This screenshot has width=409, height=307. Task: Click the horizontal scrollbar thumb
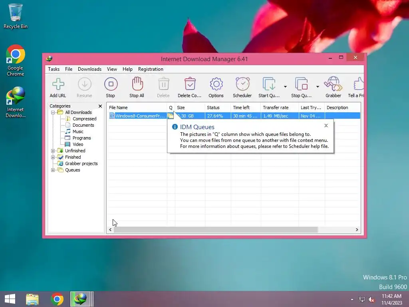216,230
